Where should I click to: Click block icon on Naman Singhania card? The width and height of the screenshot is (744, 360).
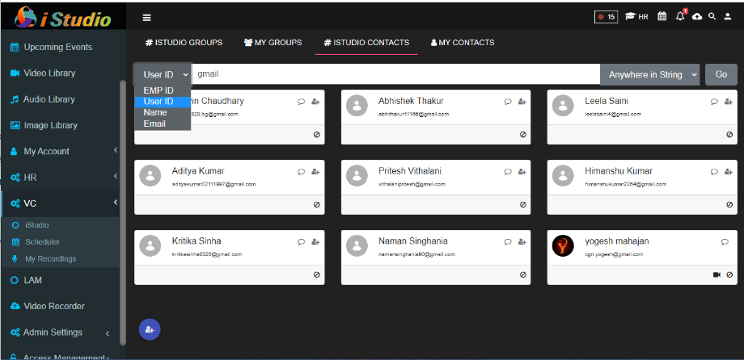(x=523, y=274)
